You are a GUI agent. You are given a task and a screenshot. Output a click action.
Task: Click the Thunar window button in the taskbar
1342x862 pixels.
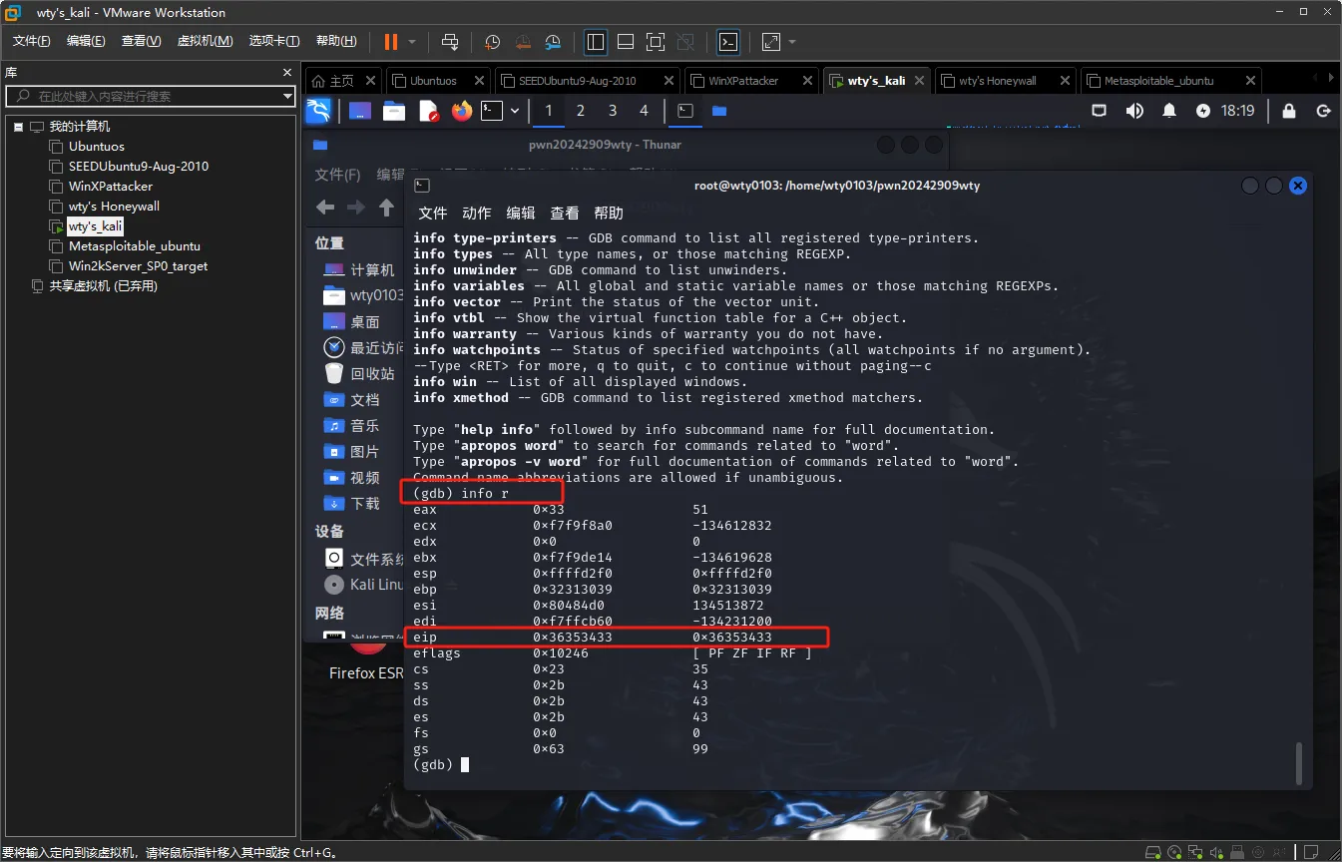click(x=718, y=111)
